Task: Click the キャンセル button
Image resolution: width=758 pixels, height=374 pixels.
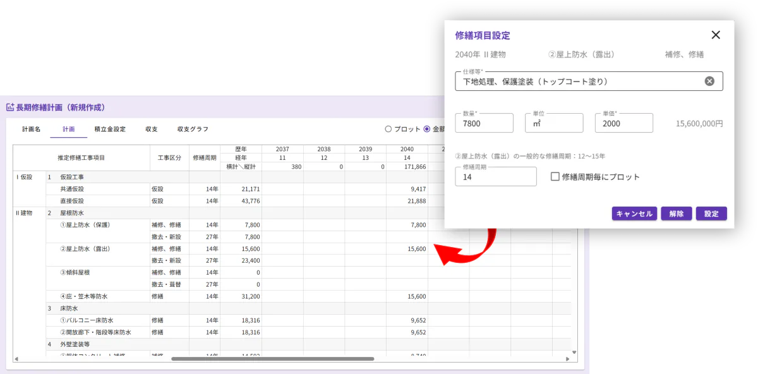Action: pyautogui.click(x=635, y=214)
